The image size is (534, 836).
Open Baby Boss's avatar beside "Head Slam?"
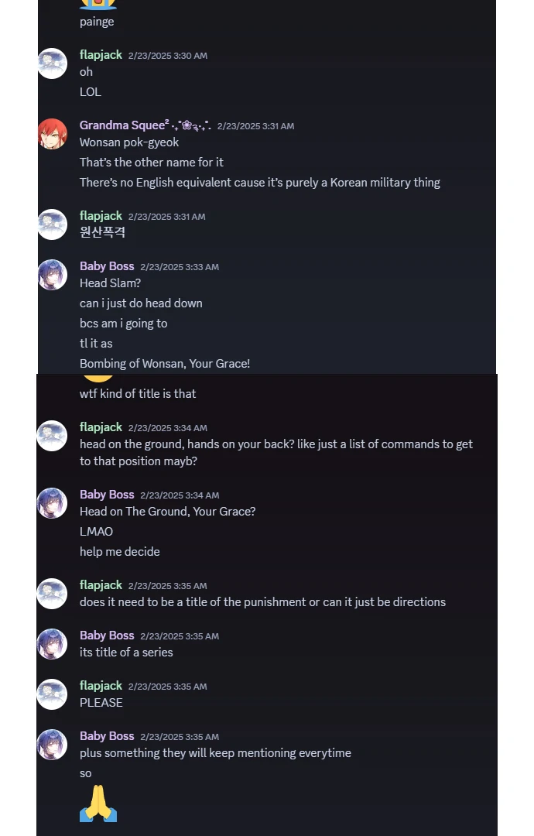click(x=53, y=275)
